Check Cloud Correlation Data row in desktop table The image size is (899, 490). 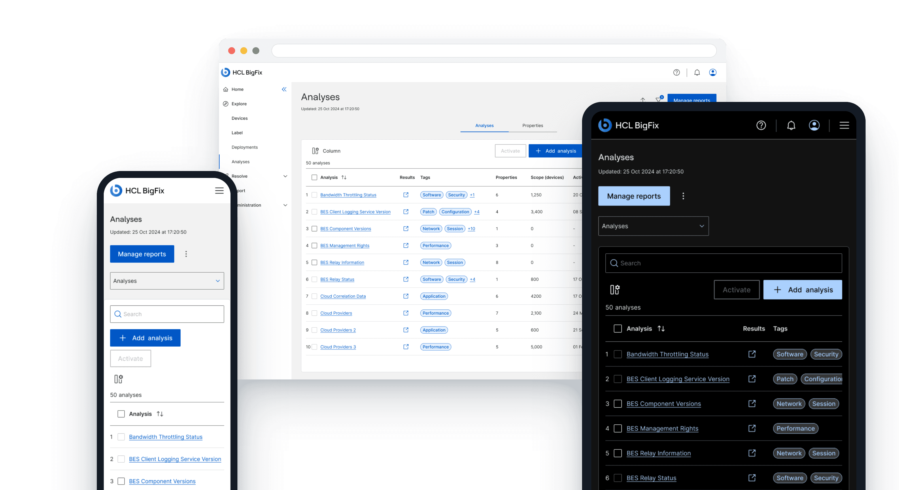(314, 296)
